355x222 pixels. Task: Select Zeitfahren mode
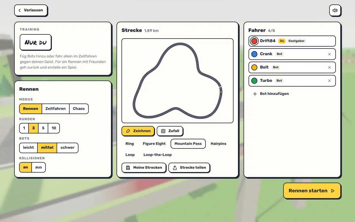[x=55, y=109]
